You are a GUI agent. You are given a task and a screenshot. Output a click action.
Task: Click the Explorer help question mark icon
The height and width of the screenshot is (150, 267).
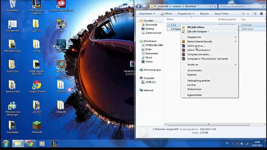[262, 14]
